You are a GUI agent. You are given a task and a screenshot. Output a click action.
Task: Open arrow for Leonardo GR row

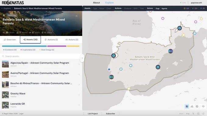click(79, 105)
